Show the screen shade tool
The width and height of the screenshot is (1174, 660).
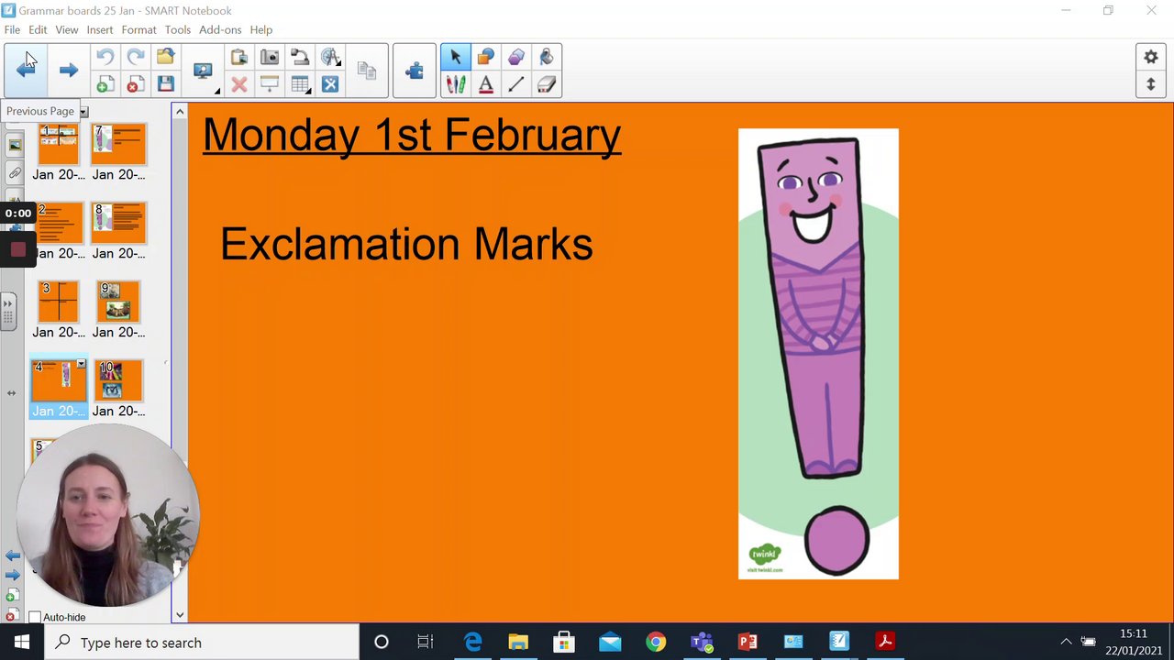coord(270,84)
